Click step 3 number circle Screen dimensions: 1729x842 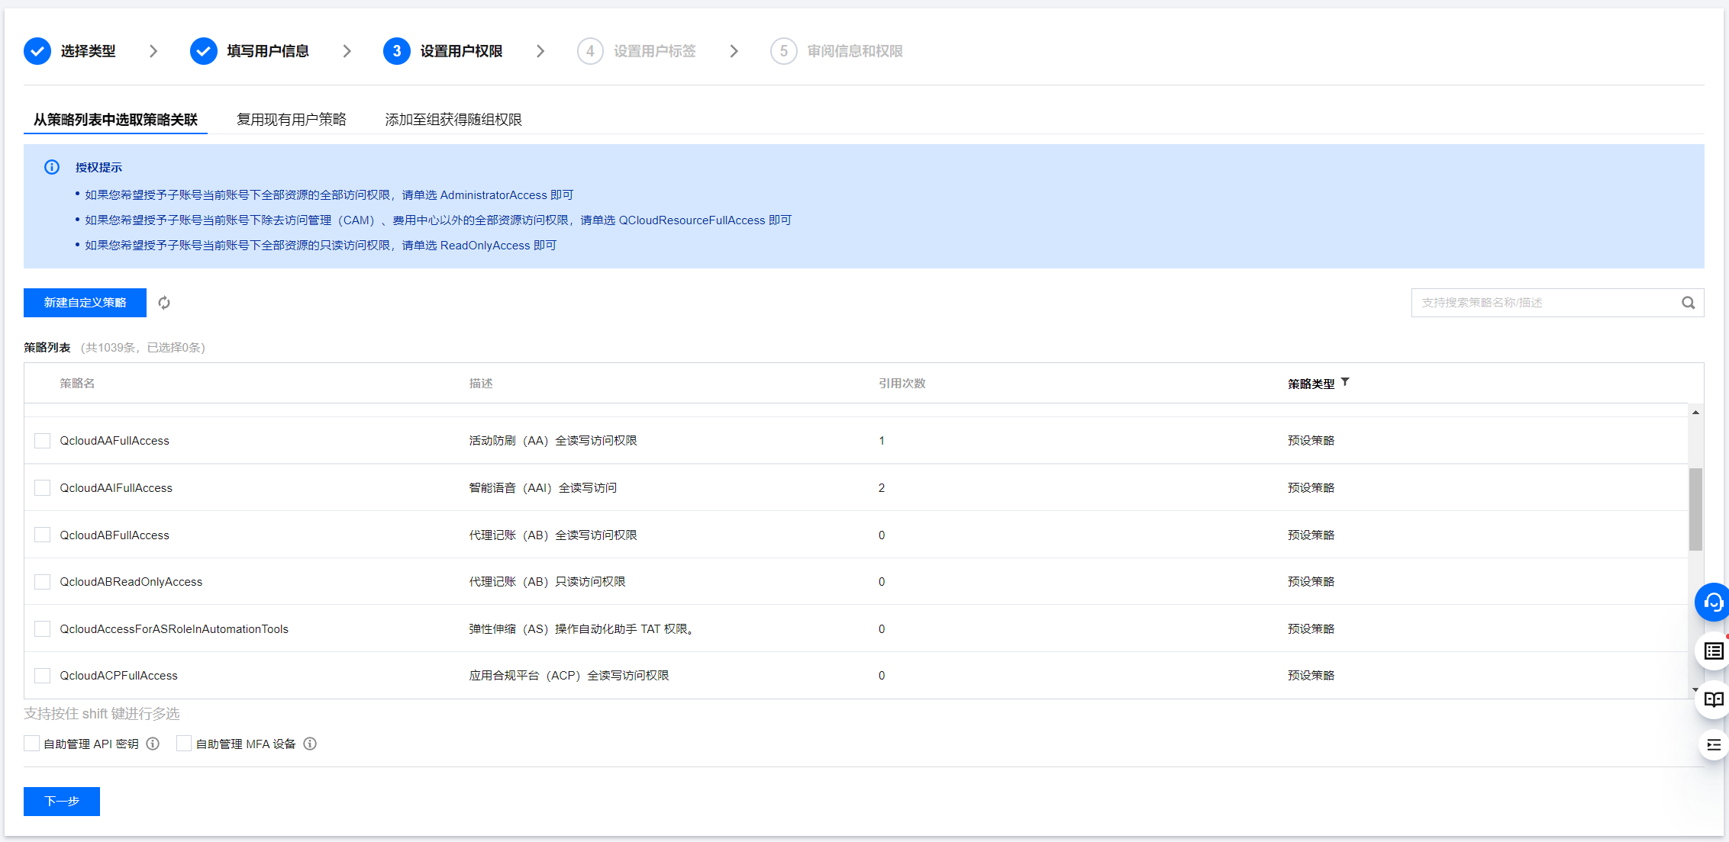pyautogui.click(x=397, y=51)
